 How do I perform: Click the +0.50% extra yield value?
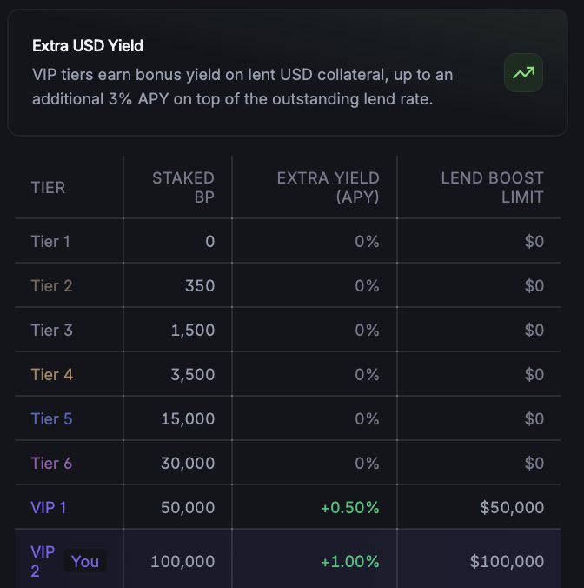(350, 507)
